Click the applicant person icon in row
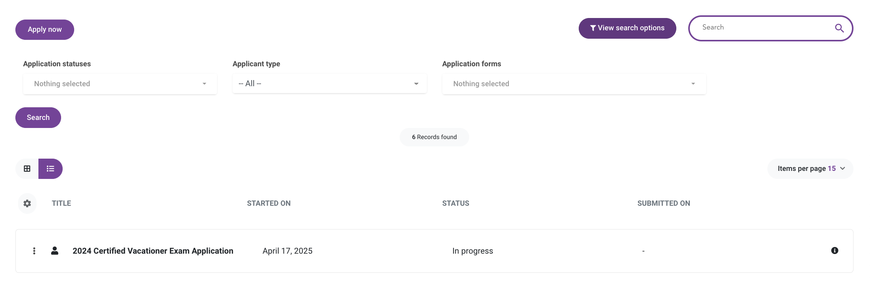Image resolution: width=870 pixels, height=282 pixels. [55, 251]
